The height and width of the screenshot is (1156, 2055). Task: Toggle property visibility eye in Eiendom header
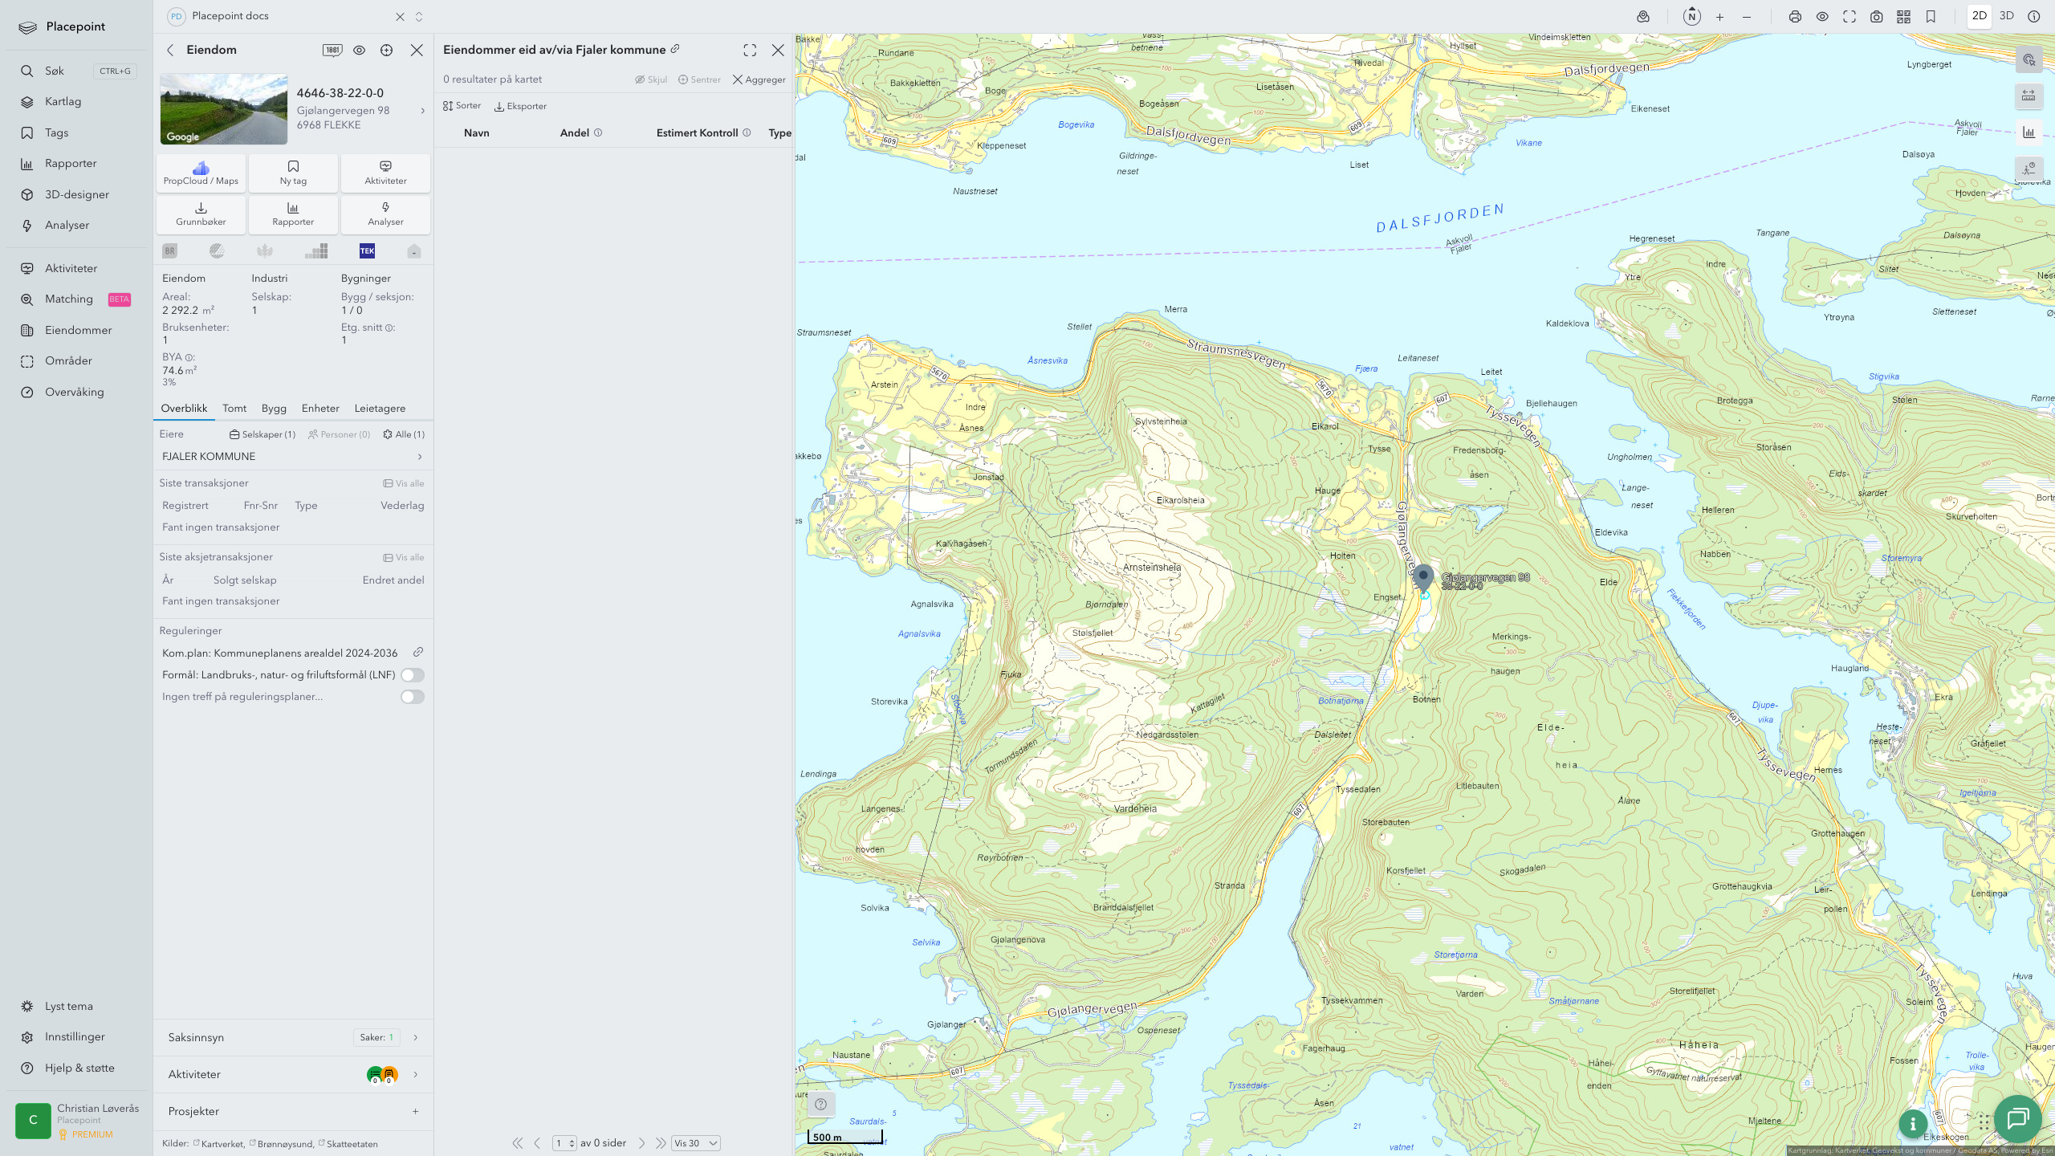point(360,50)
